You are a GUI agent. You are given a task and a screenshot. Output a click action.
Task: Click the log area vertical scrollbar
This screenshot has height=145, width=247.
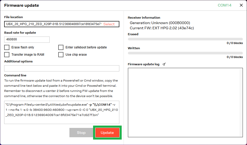point(241,103)
